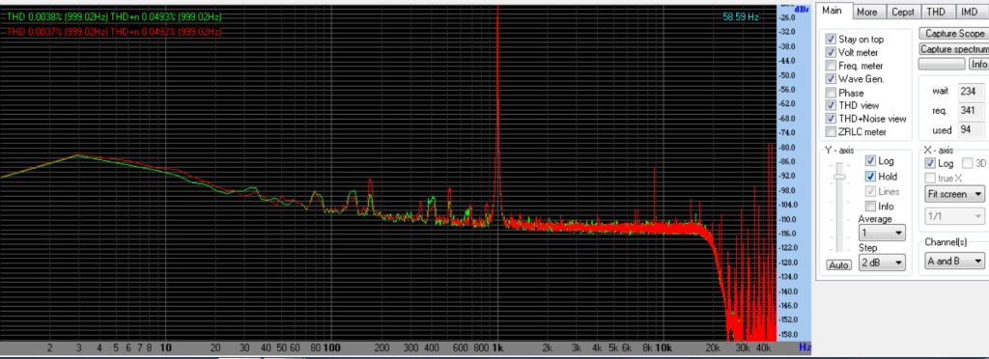
Task: Open the Average dropdown
Action: [x=883, y=233]
